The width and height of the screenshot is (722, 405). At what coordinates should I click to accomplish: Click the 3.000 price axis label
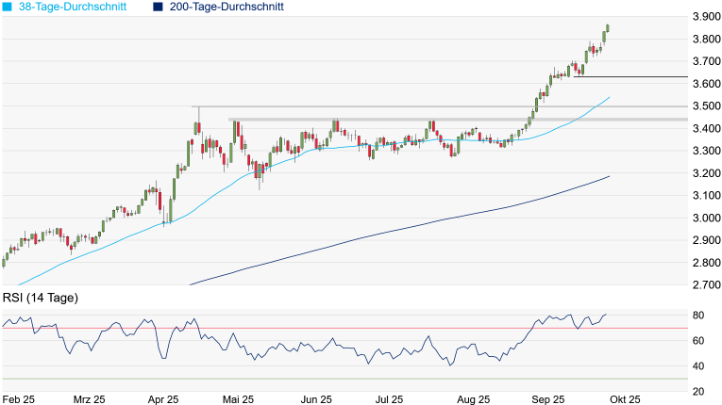tap(706, 218)
